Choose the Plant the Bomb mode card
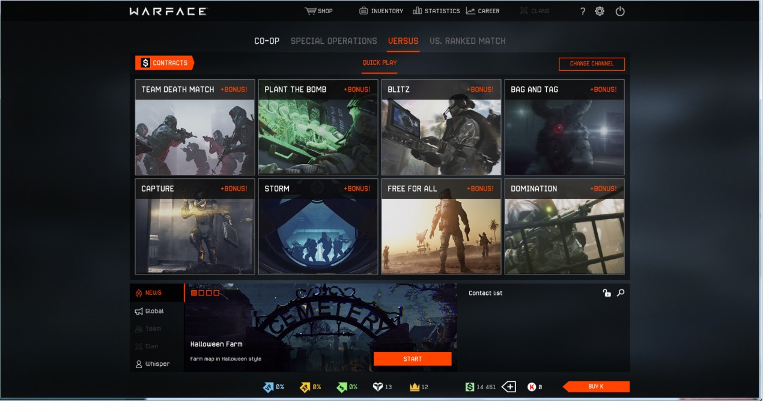This screenshot has height=412, width=769. (x=318, y=127)
